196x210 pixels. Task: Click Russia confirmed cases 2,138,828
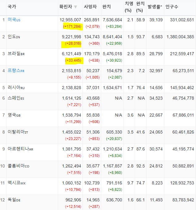71,88
